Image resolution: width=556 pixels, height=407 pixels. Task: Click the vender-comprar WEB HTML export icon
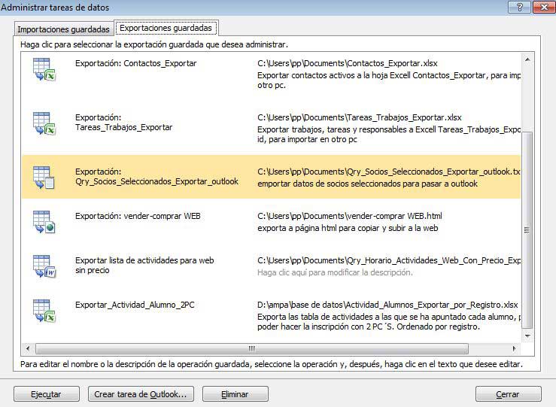tap(44, 222)
